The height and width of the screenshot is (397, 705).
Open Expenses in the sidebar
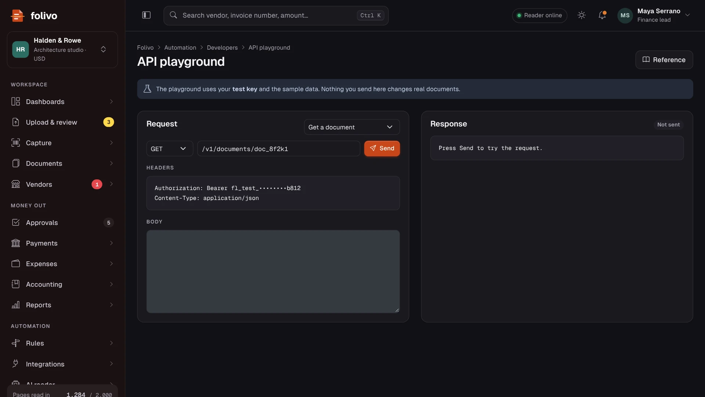point(62,264)
